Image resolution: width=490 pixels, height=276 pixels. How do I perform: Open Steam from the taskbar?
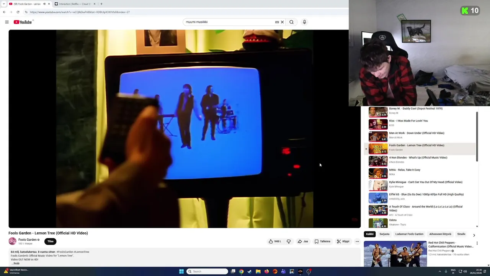(250, 271)
